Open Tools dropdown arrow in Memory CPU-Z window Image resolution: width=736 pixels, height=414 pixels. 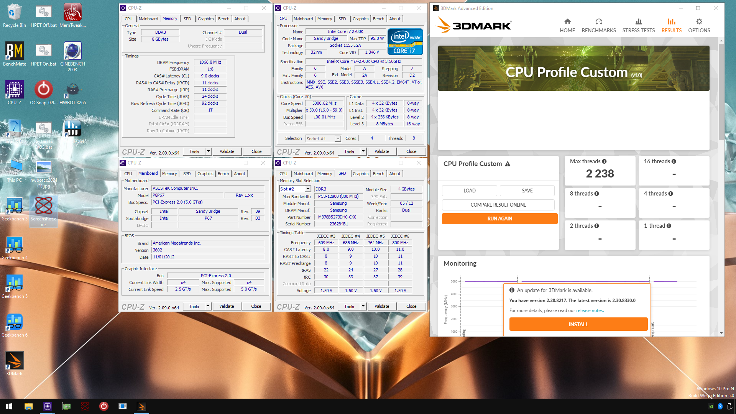208,151
